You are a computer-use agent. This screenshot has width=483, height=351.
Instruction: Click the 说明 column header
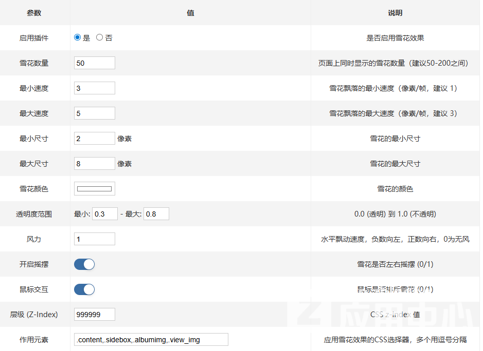(x=395, y=13)
